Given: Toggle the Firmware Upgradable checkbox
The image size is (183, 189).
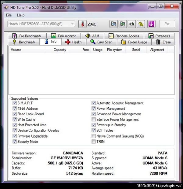Looking at the screenshot, I should pos(15,136).
